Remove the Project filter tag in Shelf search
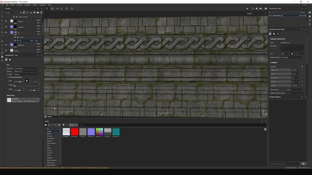The width and height of the screenshot is (312, 175). pyautogui.click(x=76, y=125)
